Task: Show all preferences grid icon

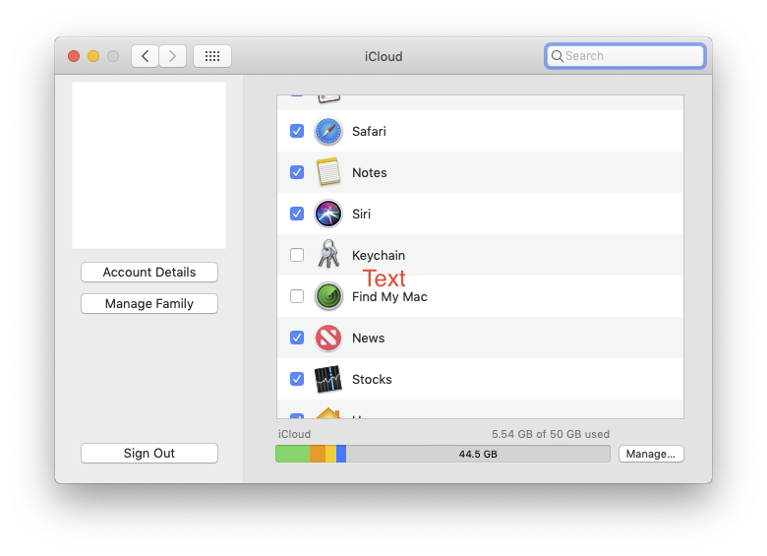Action: (x=212, y=56)
